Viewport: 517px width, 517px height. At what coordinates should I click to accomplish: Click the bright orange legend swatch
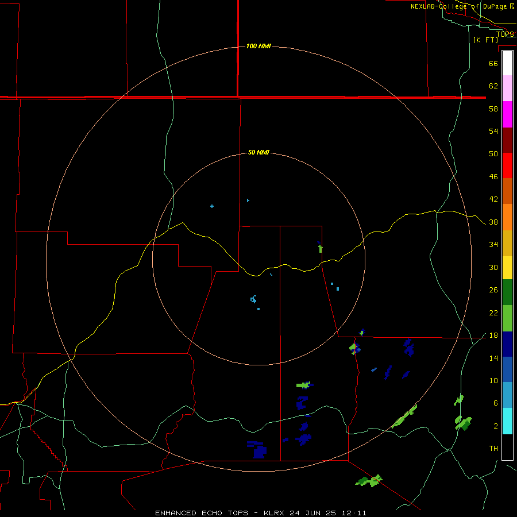(x=507, y=217)
